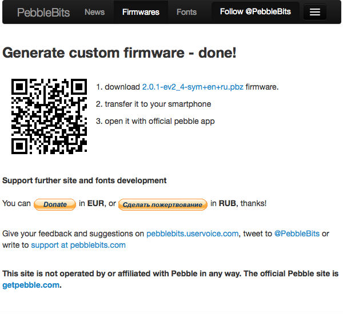The image size is (343, 314).
Task: Visit the @PebbleBits tweet link
Action: tap(297, 234)
